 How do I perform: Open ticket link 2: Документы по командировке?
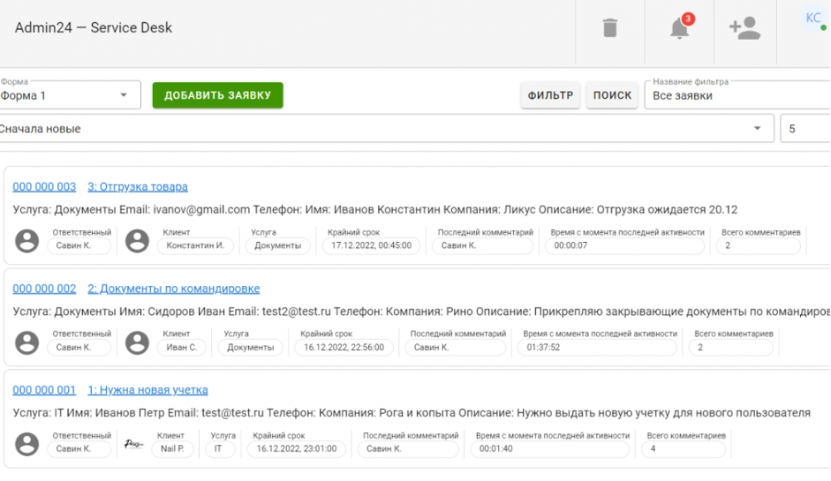173,289
